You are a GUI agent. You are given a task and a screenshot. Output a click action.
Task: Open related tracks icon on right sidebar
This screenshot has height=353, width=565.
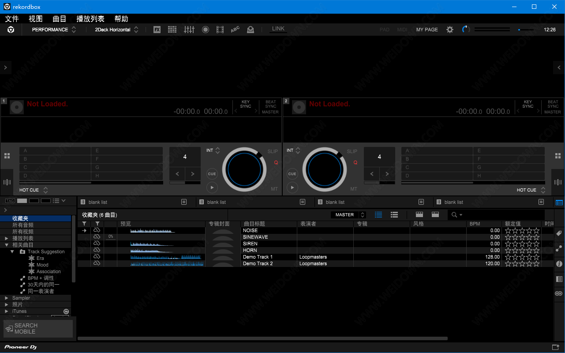559,248
